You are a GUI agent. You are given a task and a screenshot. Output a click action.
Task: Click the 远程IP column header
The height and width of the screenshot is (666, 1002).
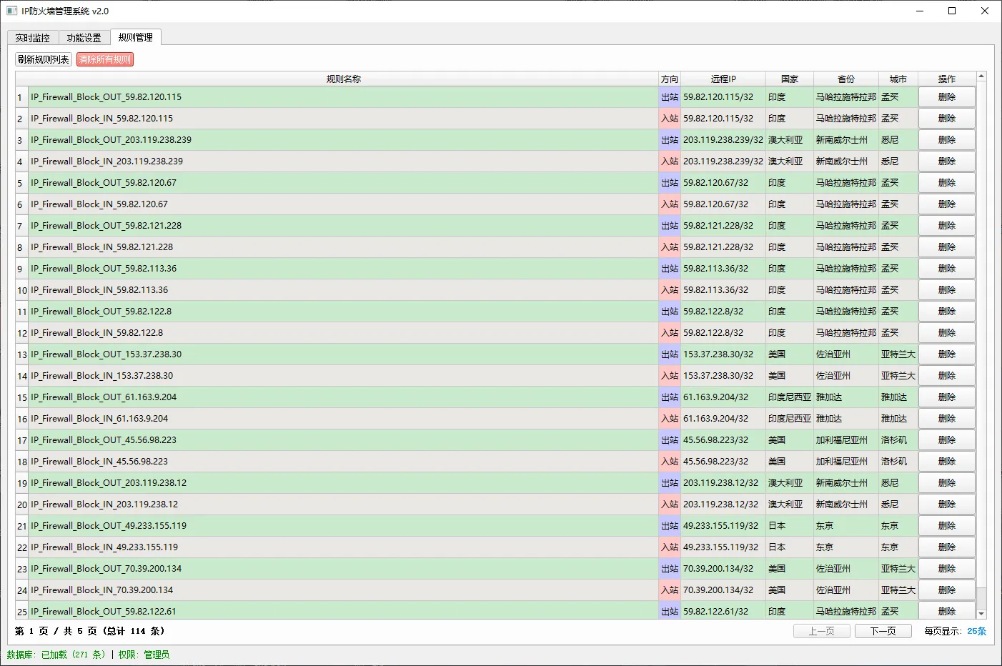723,79
